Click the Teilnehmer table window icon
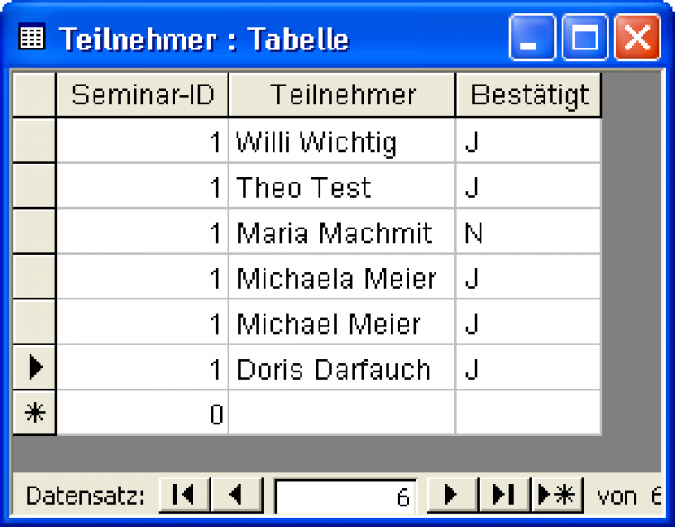 (32, 39)
